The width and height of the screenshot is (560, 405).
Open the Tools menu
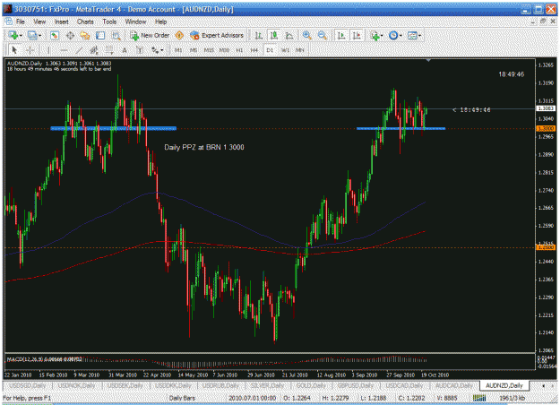click(x=109, y=22)
